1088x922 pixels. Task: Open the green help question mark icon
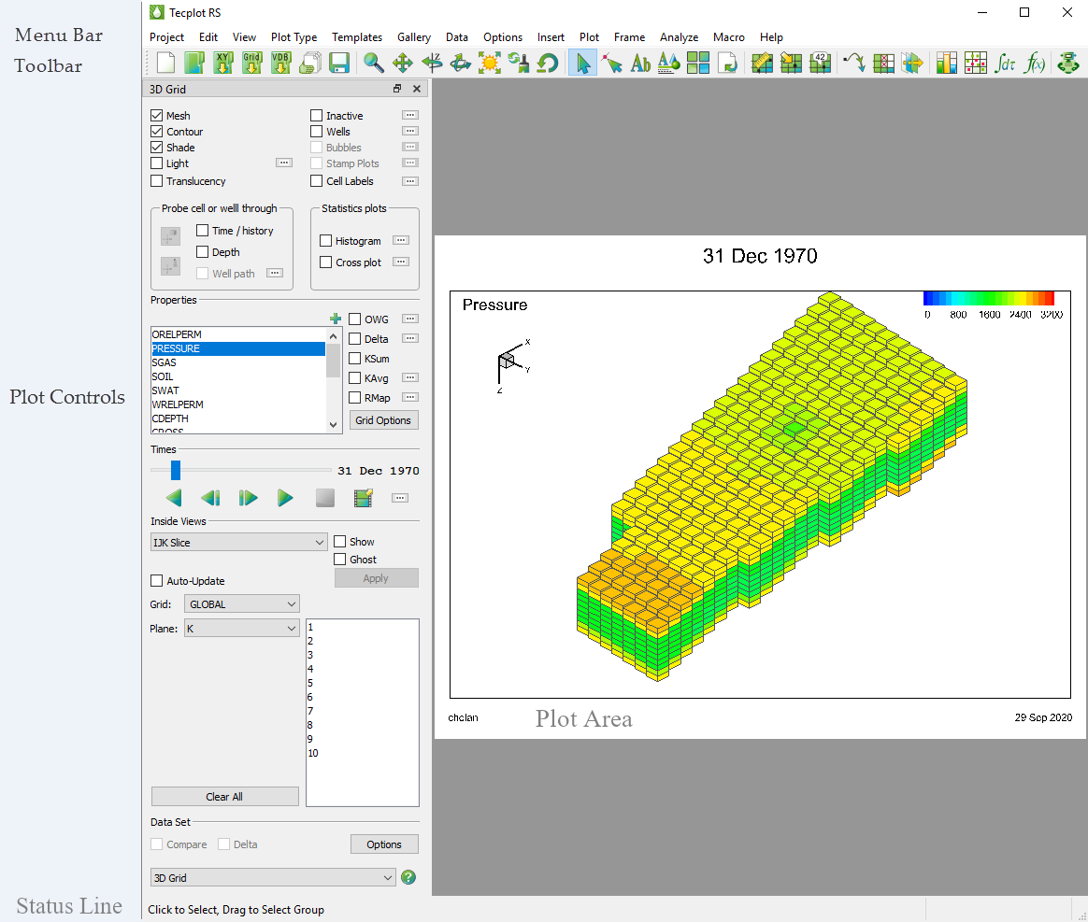408,878
